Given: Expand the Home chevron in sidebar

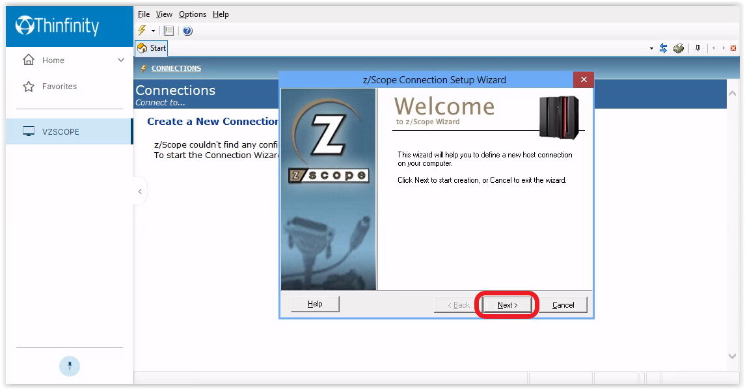Looking at the screenshot, I should pos(121,60).
